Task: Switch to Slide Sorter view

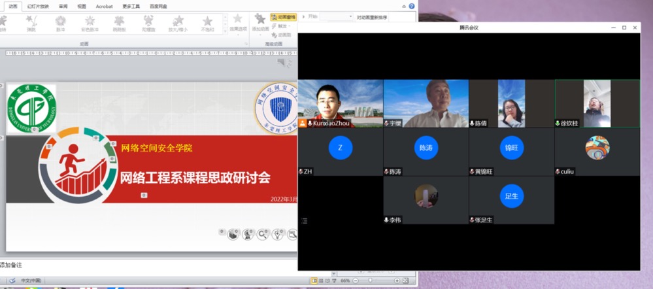Action: pyautogui.click(x=321, y=280)
